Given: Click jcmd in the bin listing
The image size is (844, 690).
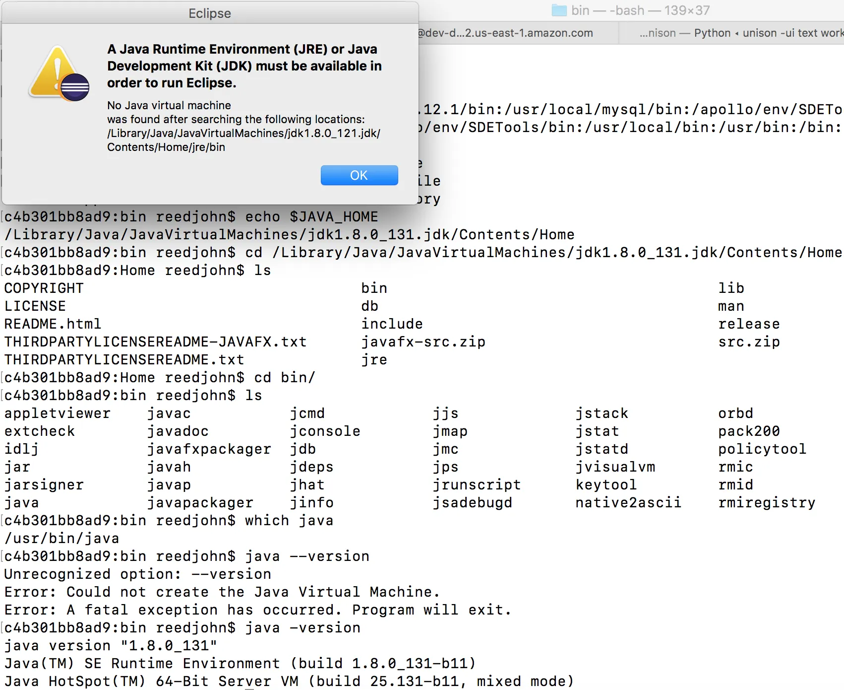Looking at the screenshot, I should (307, 414).
